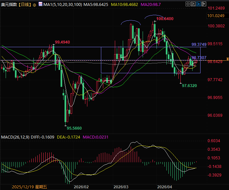Click the 97.6320 low price label

(x=189, y=86)
